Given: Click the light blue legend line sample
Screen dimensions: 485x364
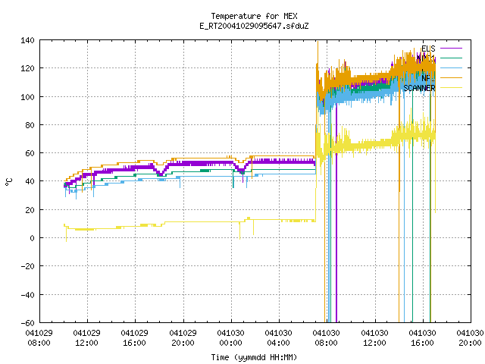Looking at the screenshot, I should [x=451, y=67].
